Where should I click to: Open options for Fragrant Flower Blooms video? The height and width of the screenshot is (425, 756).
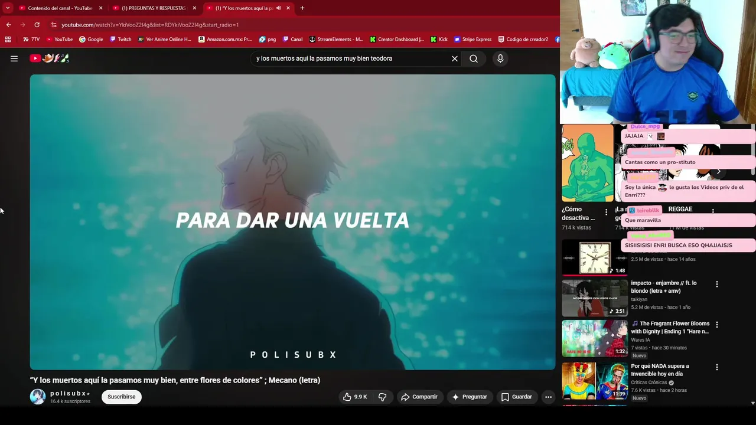[717, 325]
